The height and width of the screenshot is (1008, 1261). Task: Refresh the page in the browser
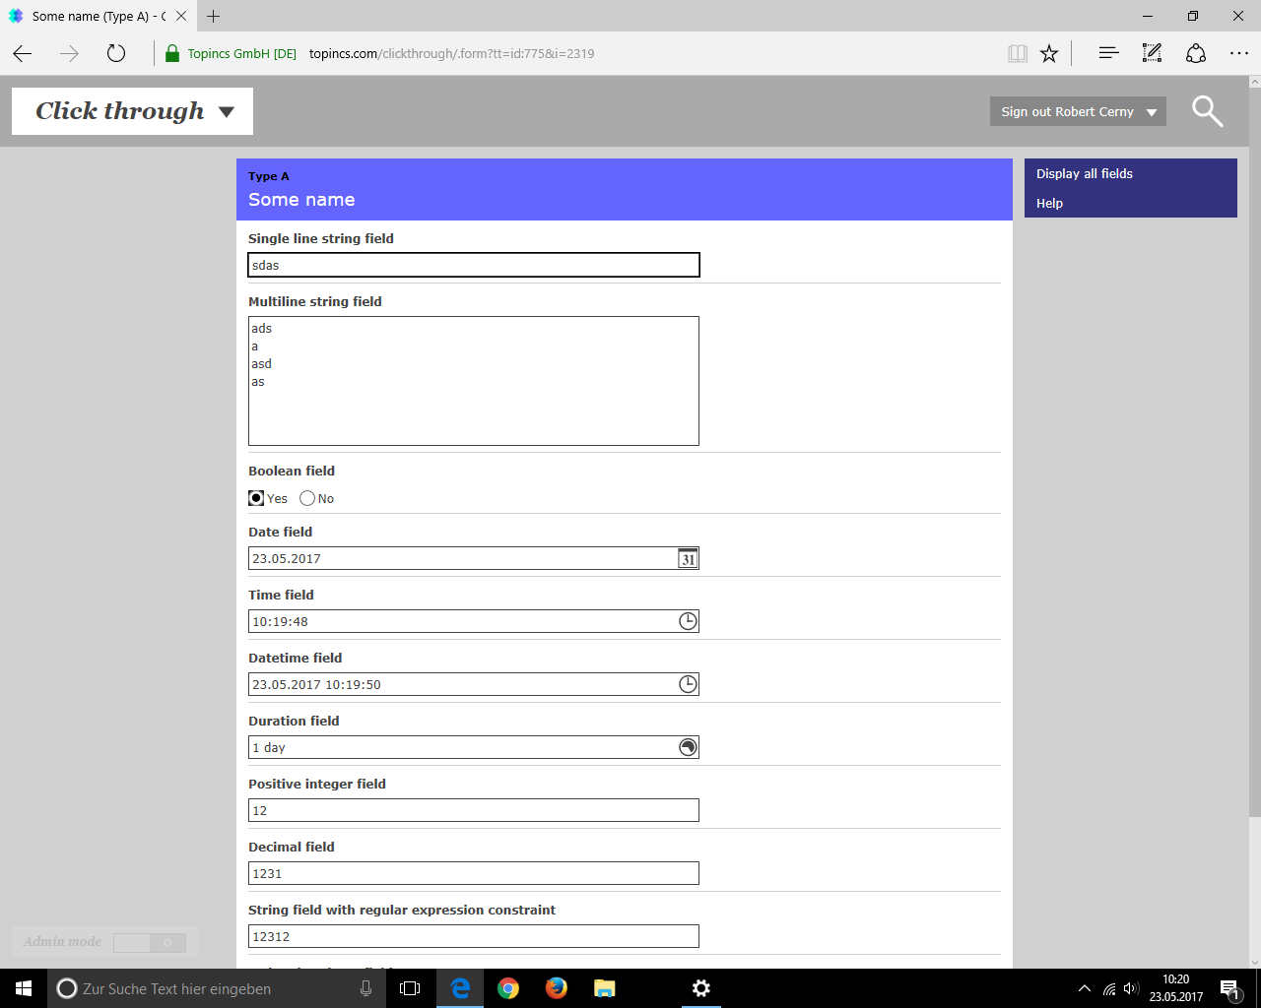pos(116,54)
